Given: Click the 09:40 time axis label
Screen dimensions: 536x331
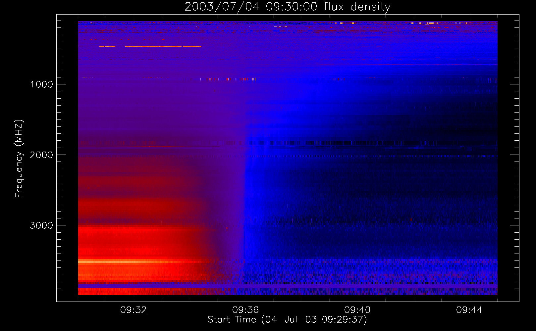Looking at the screenshot, I should [357, 310].
